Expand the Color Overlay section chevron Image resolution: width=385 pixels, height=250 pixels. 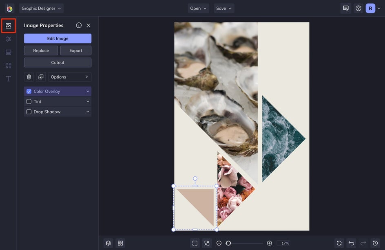click(88, 92)
